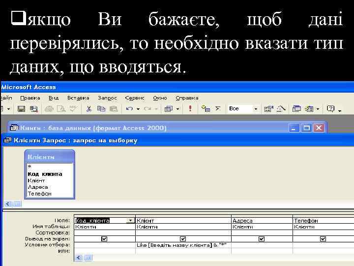Click the Database Window icon
Viewport: 354px width, 266px height.
(296, 109)
